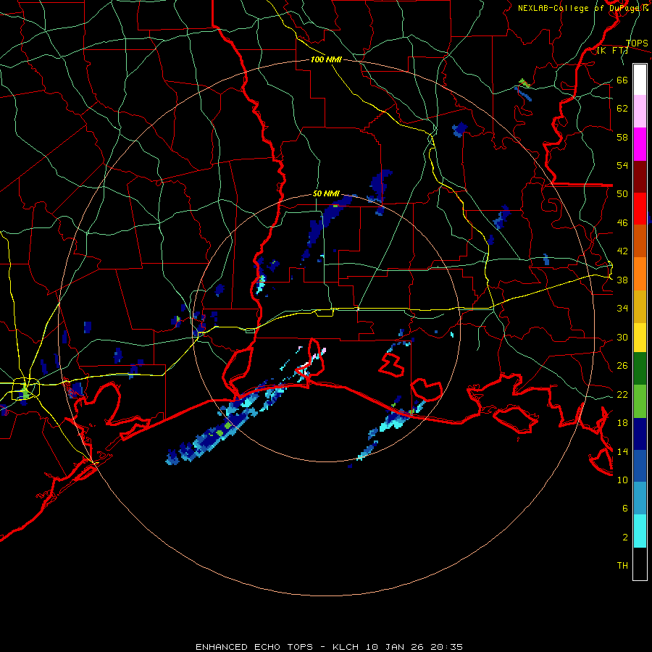Click the TH legend label

tap(622, 566)
